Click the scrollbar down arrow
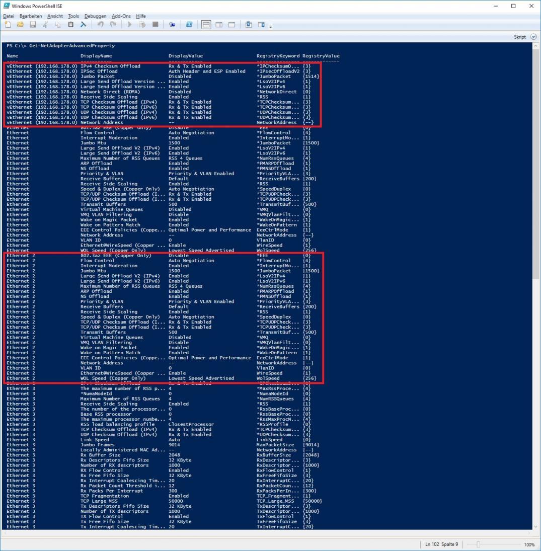The image size is (541, 551). click(x=535, y=526)
